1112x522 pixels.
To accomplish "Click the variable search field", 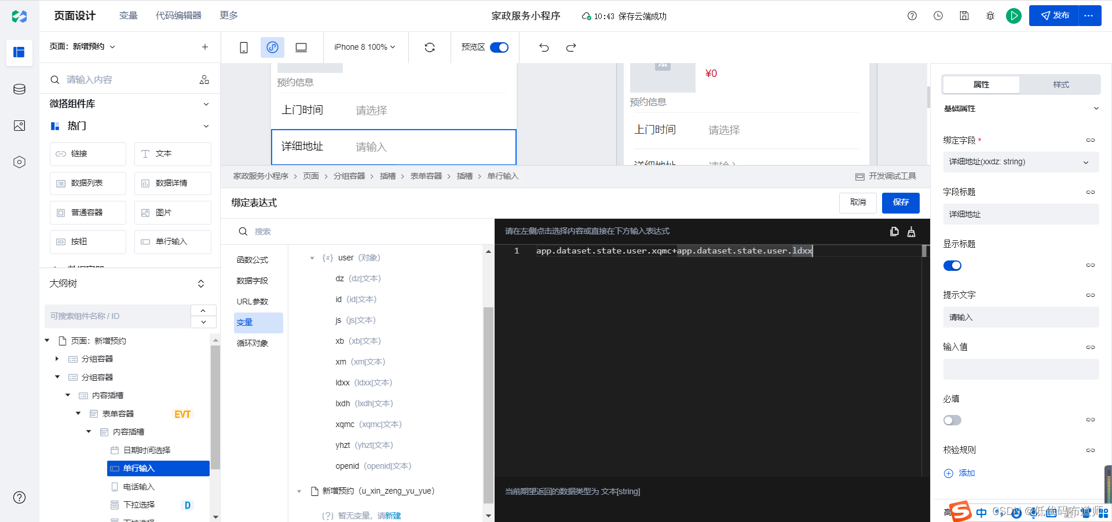I will [x=359, y=231].
